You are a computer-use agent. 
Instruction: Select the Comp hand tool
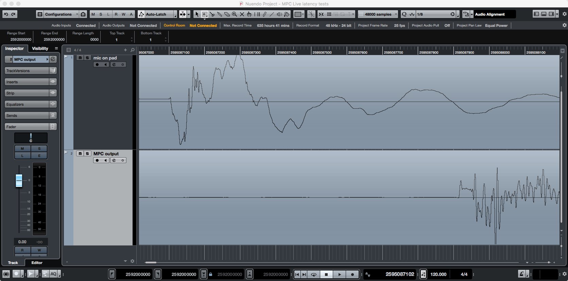coord(249,14)
